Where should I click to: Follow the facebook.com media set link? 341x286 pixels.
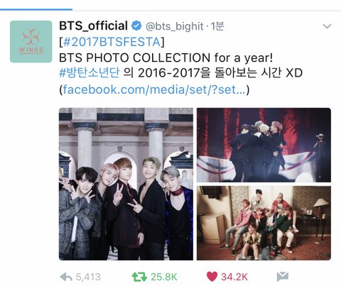coord(154,89)
